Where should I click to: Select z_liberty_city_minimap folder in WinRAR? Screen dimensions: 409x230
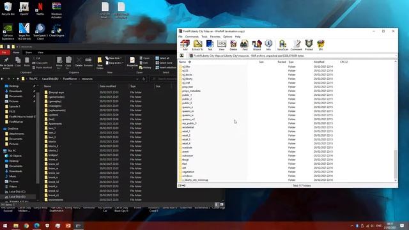pos(195,180)
